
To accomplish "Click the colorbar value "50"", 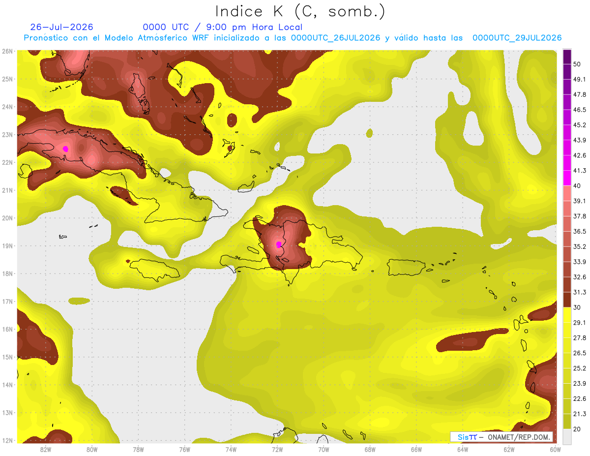I will [578, 64].
